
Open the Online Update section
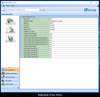point(10,84)
